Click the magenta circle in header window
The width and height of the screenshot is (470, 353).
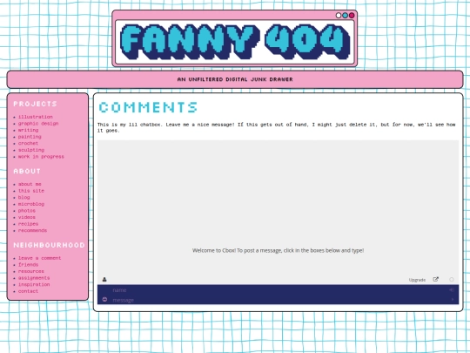coord(352,16)
